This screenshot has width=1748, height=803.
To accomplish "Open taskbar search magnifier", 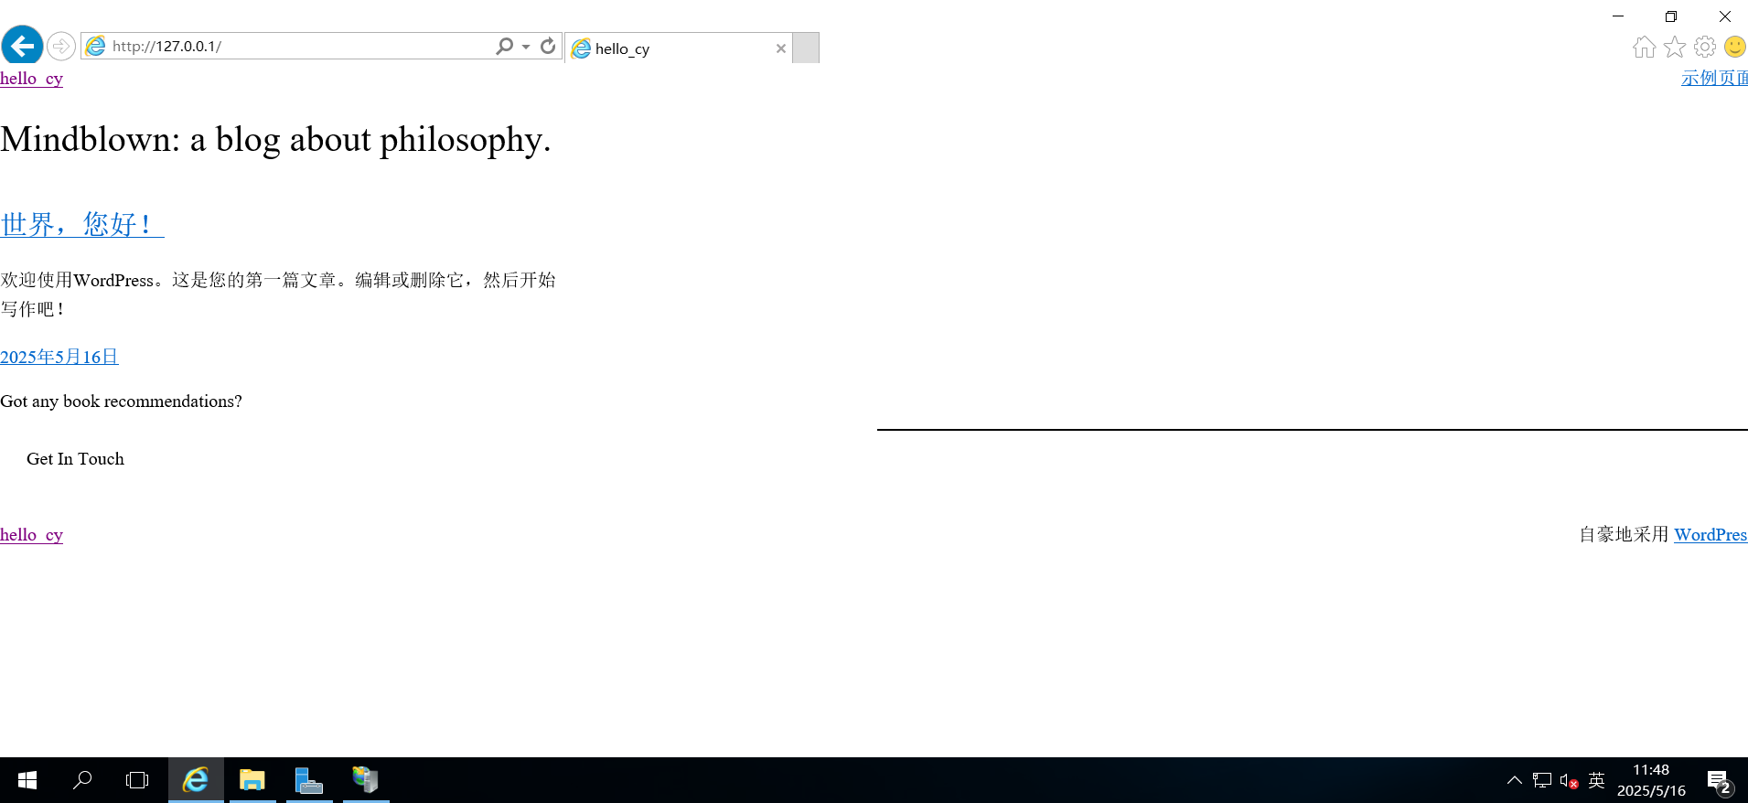I will point(82,780).
